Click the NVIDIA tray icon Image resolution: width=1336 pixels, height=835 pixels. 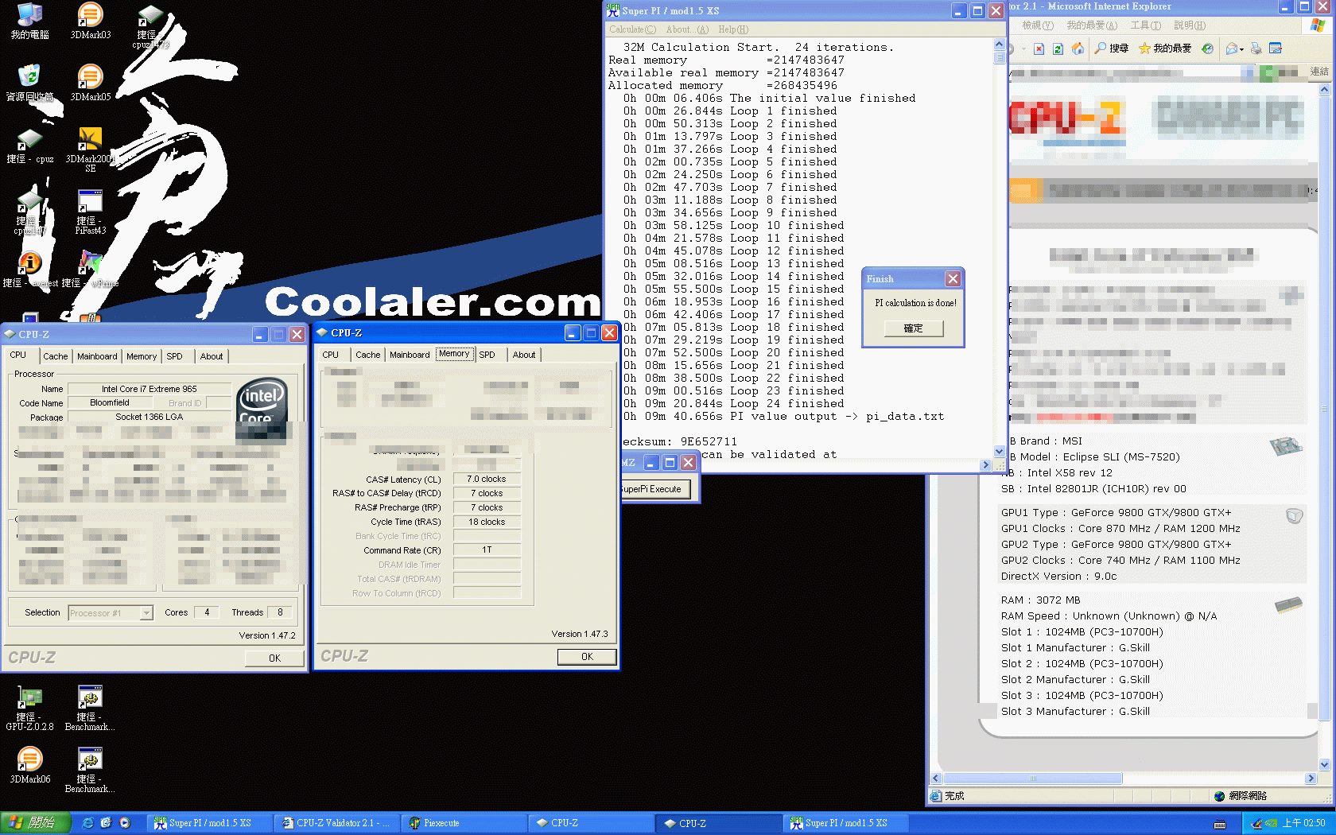(1272, 823)
